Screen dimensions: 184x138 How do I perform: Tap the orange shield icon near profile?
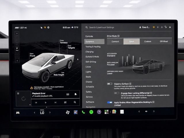154,27
